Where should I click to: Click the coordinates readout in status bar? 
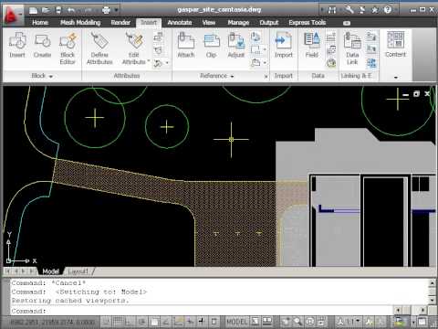tap(52, 322)
